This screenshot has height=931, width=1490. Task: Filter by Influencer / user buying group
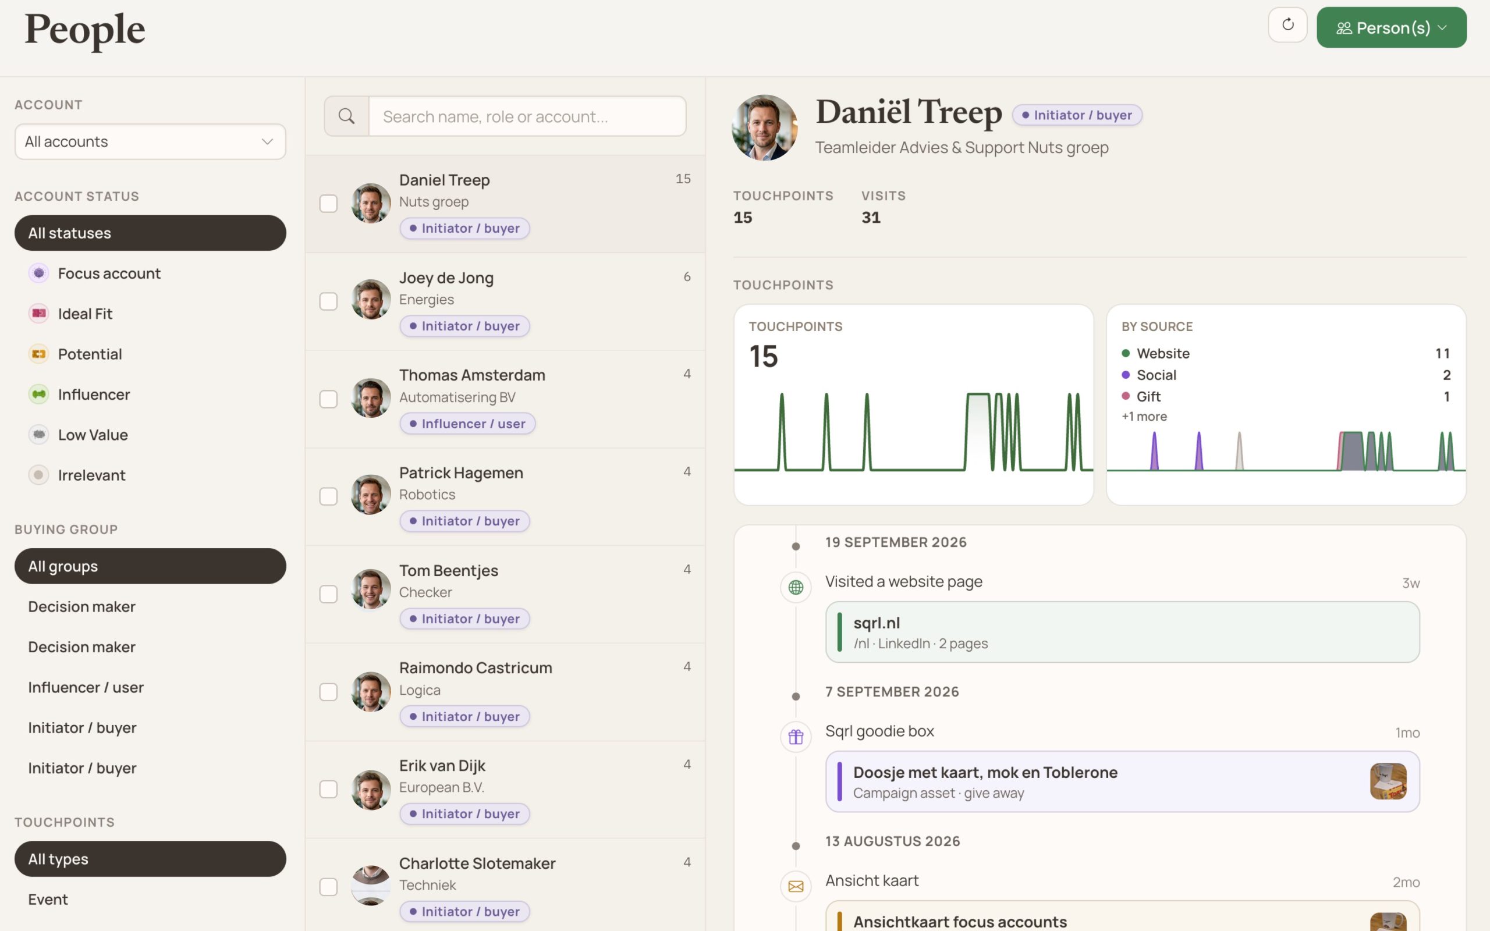86,687
